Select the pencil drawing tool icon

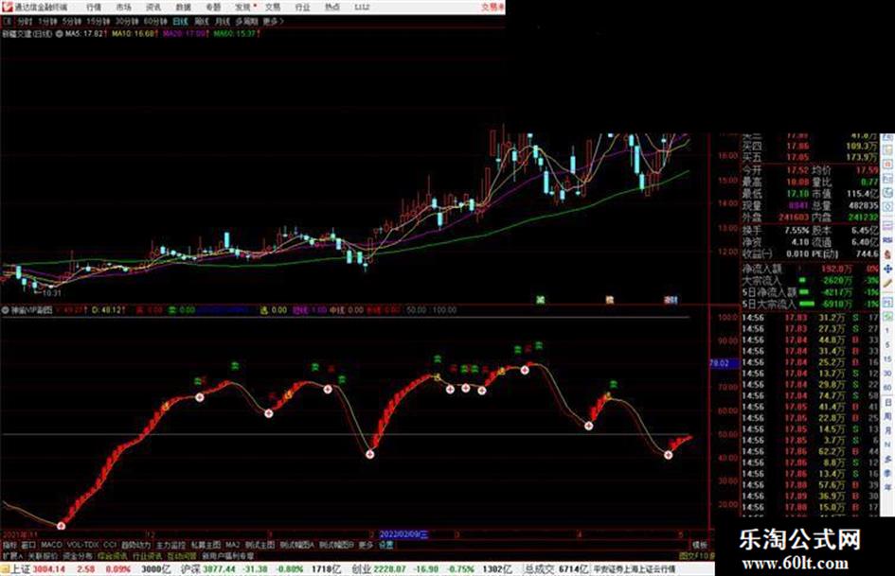(x=887, y=282)
